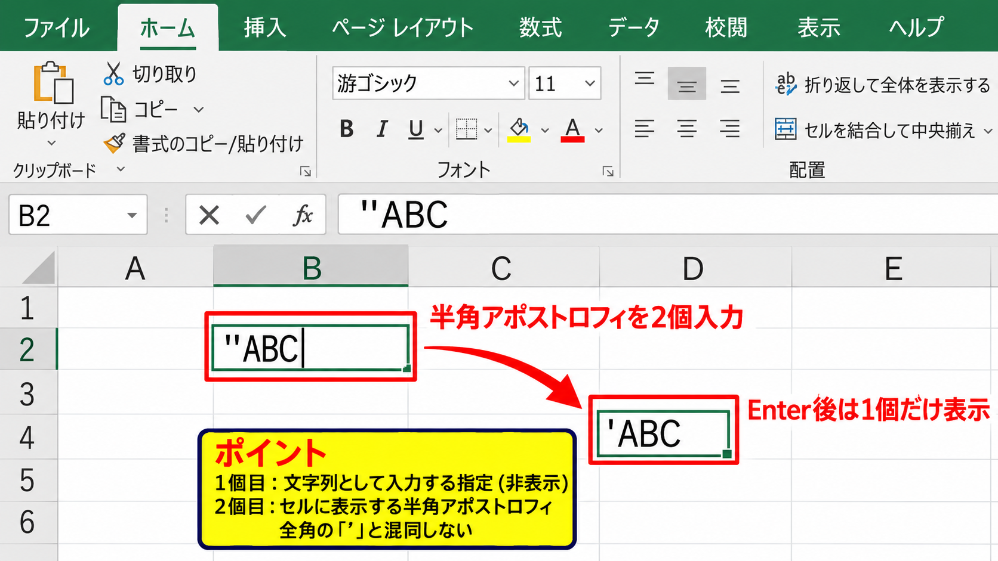This screenshot has height=561, width=998.
Task: Open the font color dropdown arrow
Action: (x=599, y=130)
